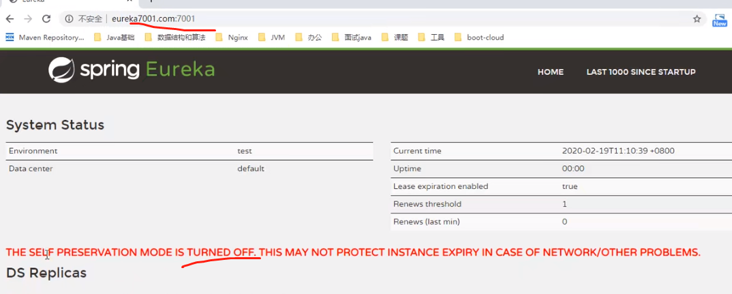Click the Environment row label
This screenshot has width=732, height=294.
(33, 151)
